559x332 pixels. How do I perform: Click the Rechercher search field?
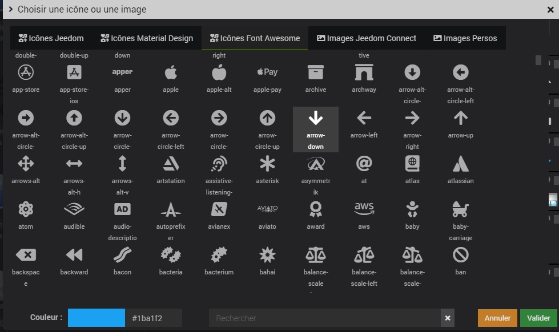[x=324, y=318]
